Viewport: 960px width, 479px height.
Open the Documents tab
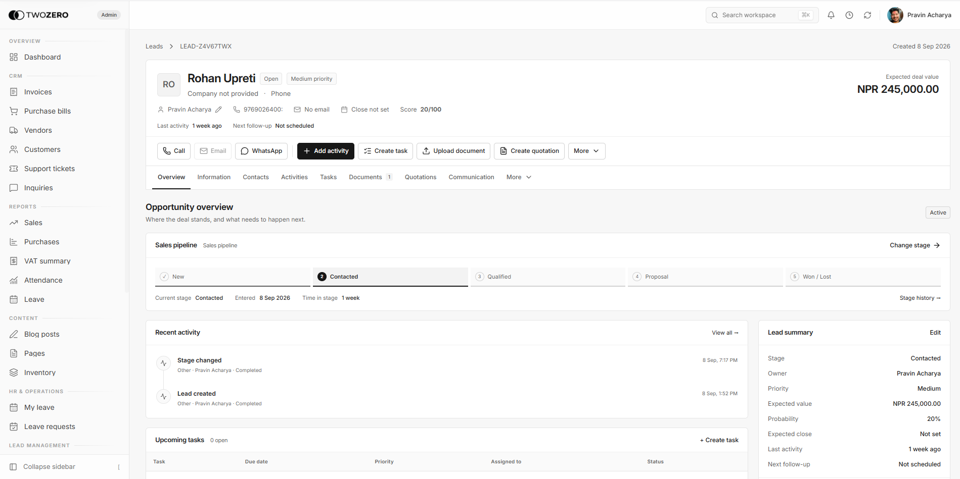point(371,177)
